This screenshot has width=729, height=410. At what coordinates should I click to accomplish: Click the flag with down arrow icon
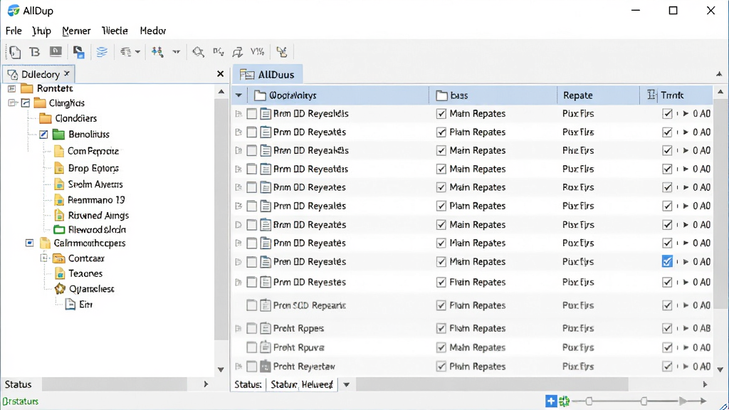(x=238, y=51)
